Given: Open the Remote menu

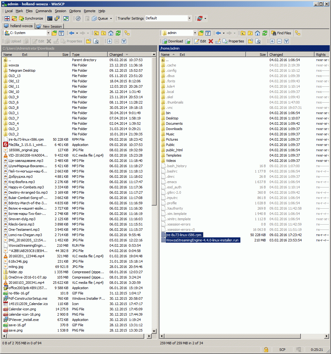Looking at the screenshot, I should 89,11.
